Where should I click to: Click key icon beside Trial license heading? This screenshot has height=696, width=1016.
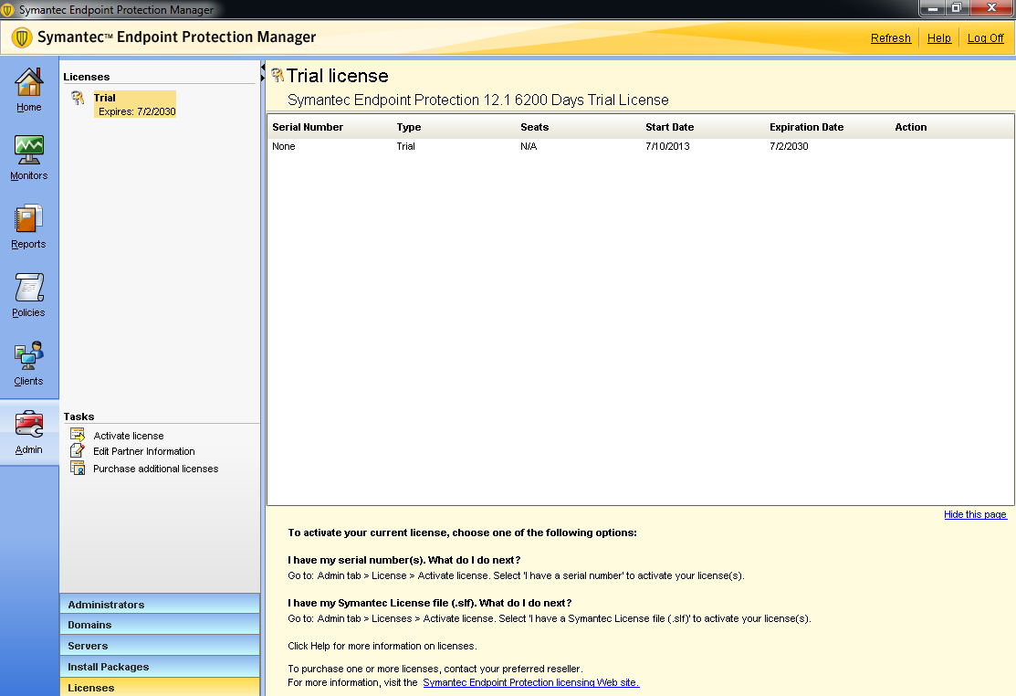[278, 75]
